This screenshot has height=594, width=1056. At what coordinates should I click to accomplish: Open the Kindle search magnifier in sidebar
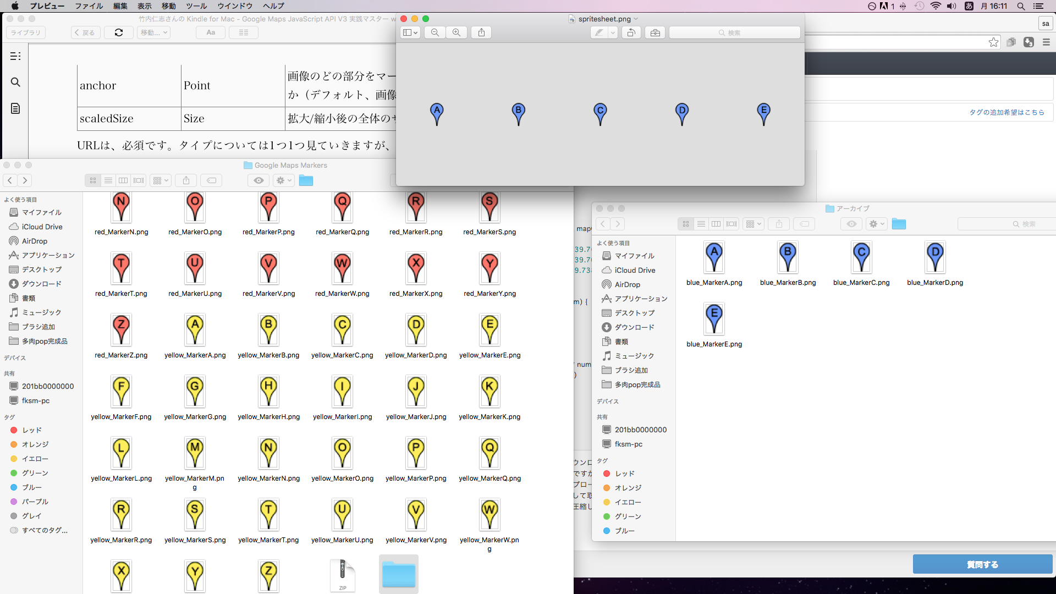(15, 82)
